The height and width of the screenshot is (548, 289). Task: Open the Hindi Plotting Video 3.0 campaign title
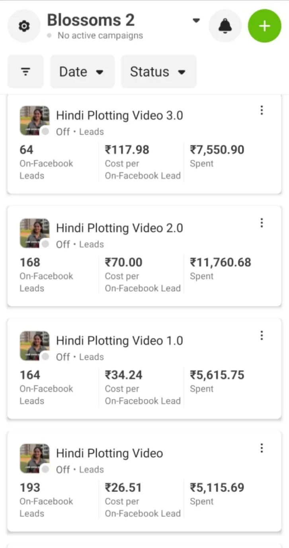tap(119, 116)
